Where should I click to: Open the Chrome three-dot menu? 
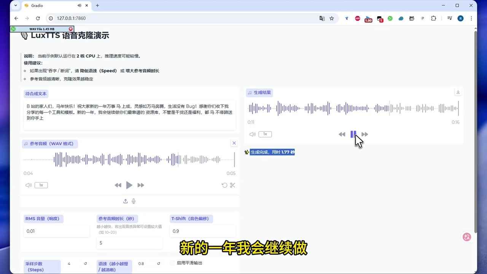[x=471, y=18]
